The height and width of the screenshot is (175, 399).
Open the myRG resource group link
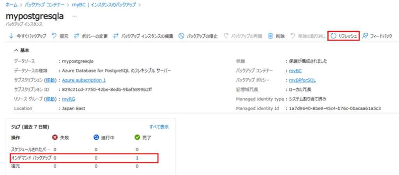pyautogui.click(x=69, y=99)
